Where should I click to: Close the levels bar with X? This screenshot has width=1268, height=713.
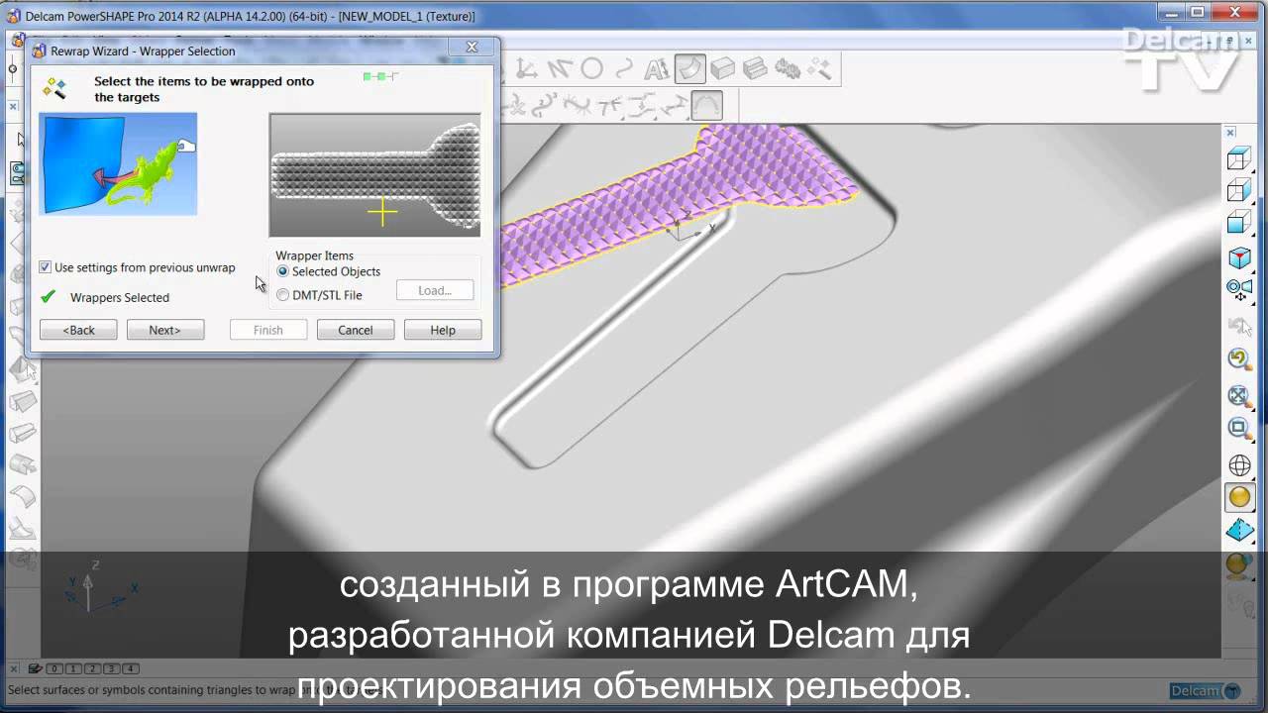[x=13, y=668]
